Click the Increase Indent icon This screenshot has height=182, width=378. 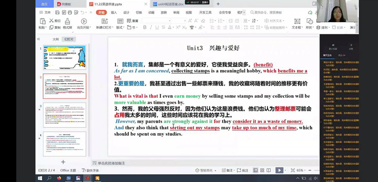click(237, 21)
